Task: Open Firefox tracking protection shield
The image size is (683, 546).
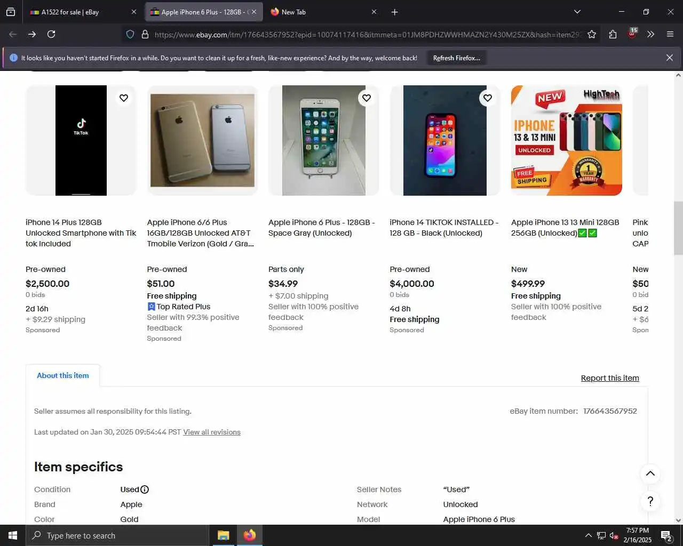Action: click(x=130, y=34)
